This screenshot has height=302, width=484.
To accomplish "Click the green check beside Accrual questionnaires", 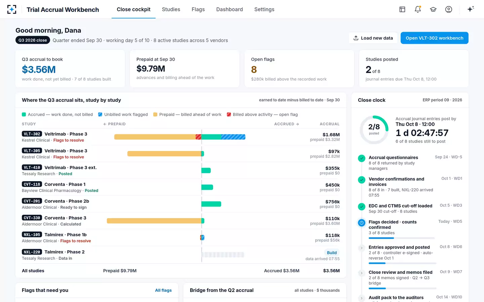I will click(x=362, y=158).
